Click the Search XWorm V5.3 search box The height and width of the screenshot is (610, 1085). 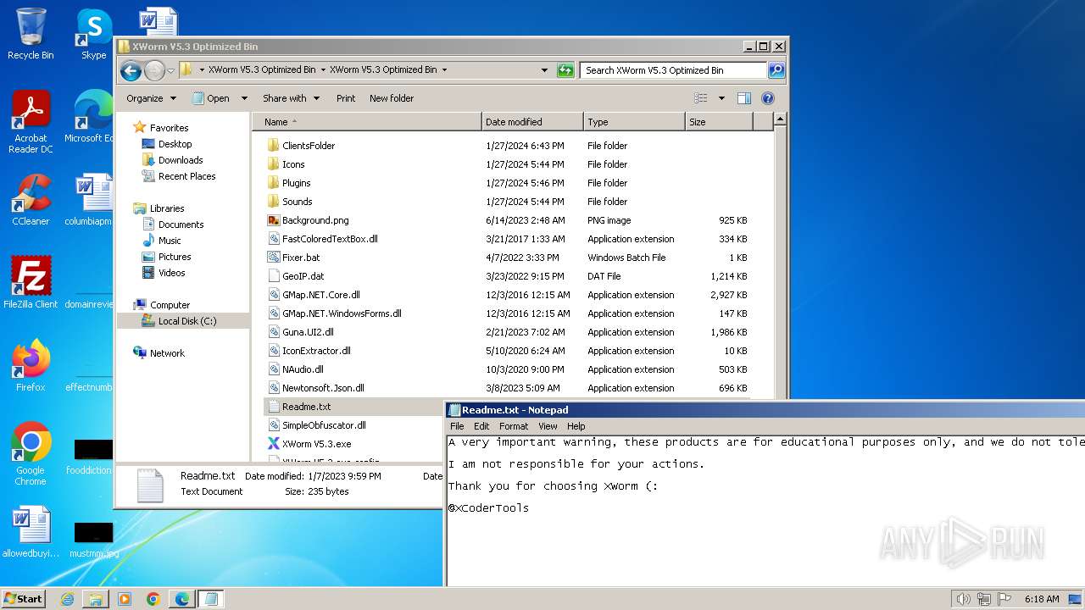coord(673,70)
